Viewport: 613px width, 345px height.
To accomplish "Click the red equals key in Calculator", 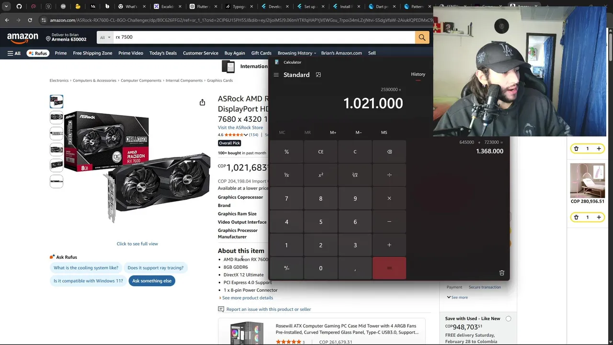I will coord(389,268).
